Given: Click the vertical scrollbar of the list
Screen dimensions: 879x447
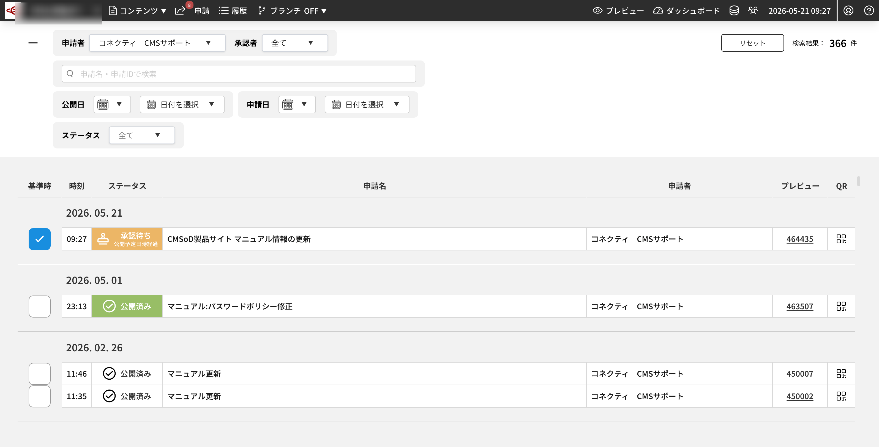Looking at the screenshot, I should [x=859, y=181].
